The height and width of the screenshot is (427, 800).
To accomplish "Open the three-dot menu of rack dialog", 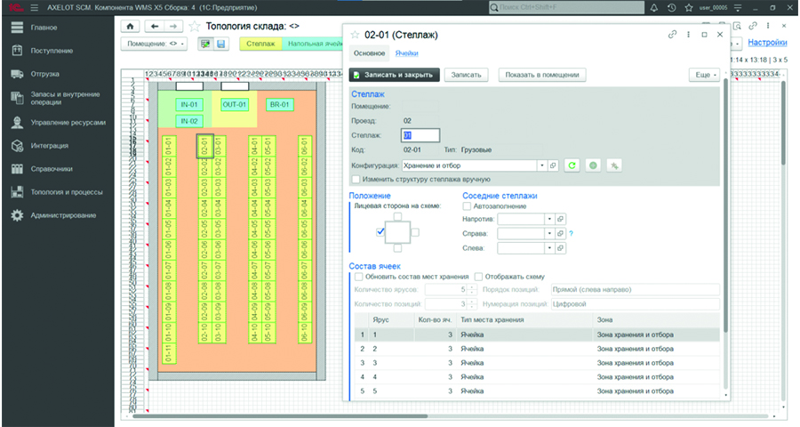I will (x=688, y=34).
